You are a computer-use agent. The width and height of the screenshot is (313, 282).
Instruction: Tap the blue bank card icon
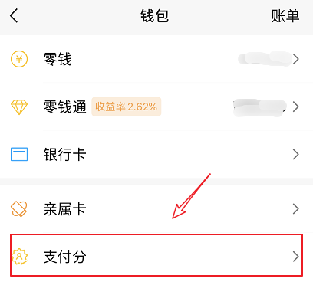[19, 154]
